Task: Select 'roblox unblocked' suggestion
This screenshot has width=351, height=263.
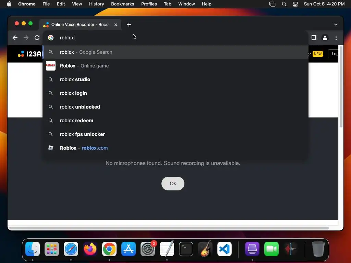Action: tap(176, 107)
